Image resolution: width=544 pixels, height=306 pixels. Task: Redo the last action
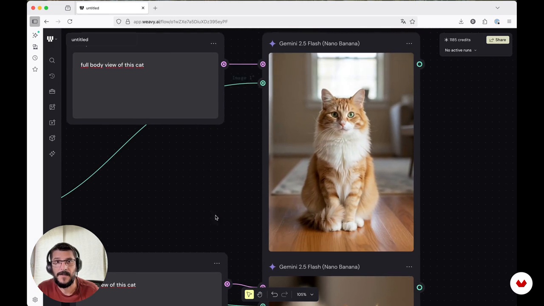[285, 295]
